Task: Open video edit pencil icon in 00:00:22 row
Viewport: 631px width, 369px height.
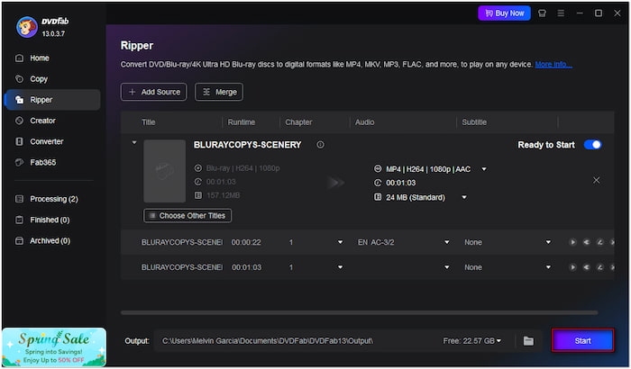Action: tap(600, 242)
